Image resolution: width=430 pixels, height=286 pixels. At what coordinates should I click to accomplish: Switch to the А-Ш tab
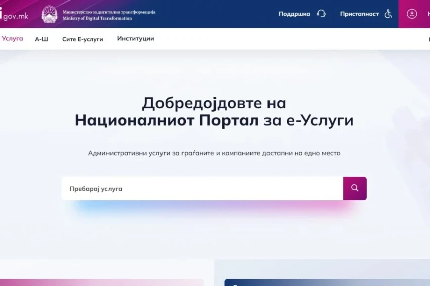tap(42, 39)
